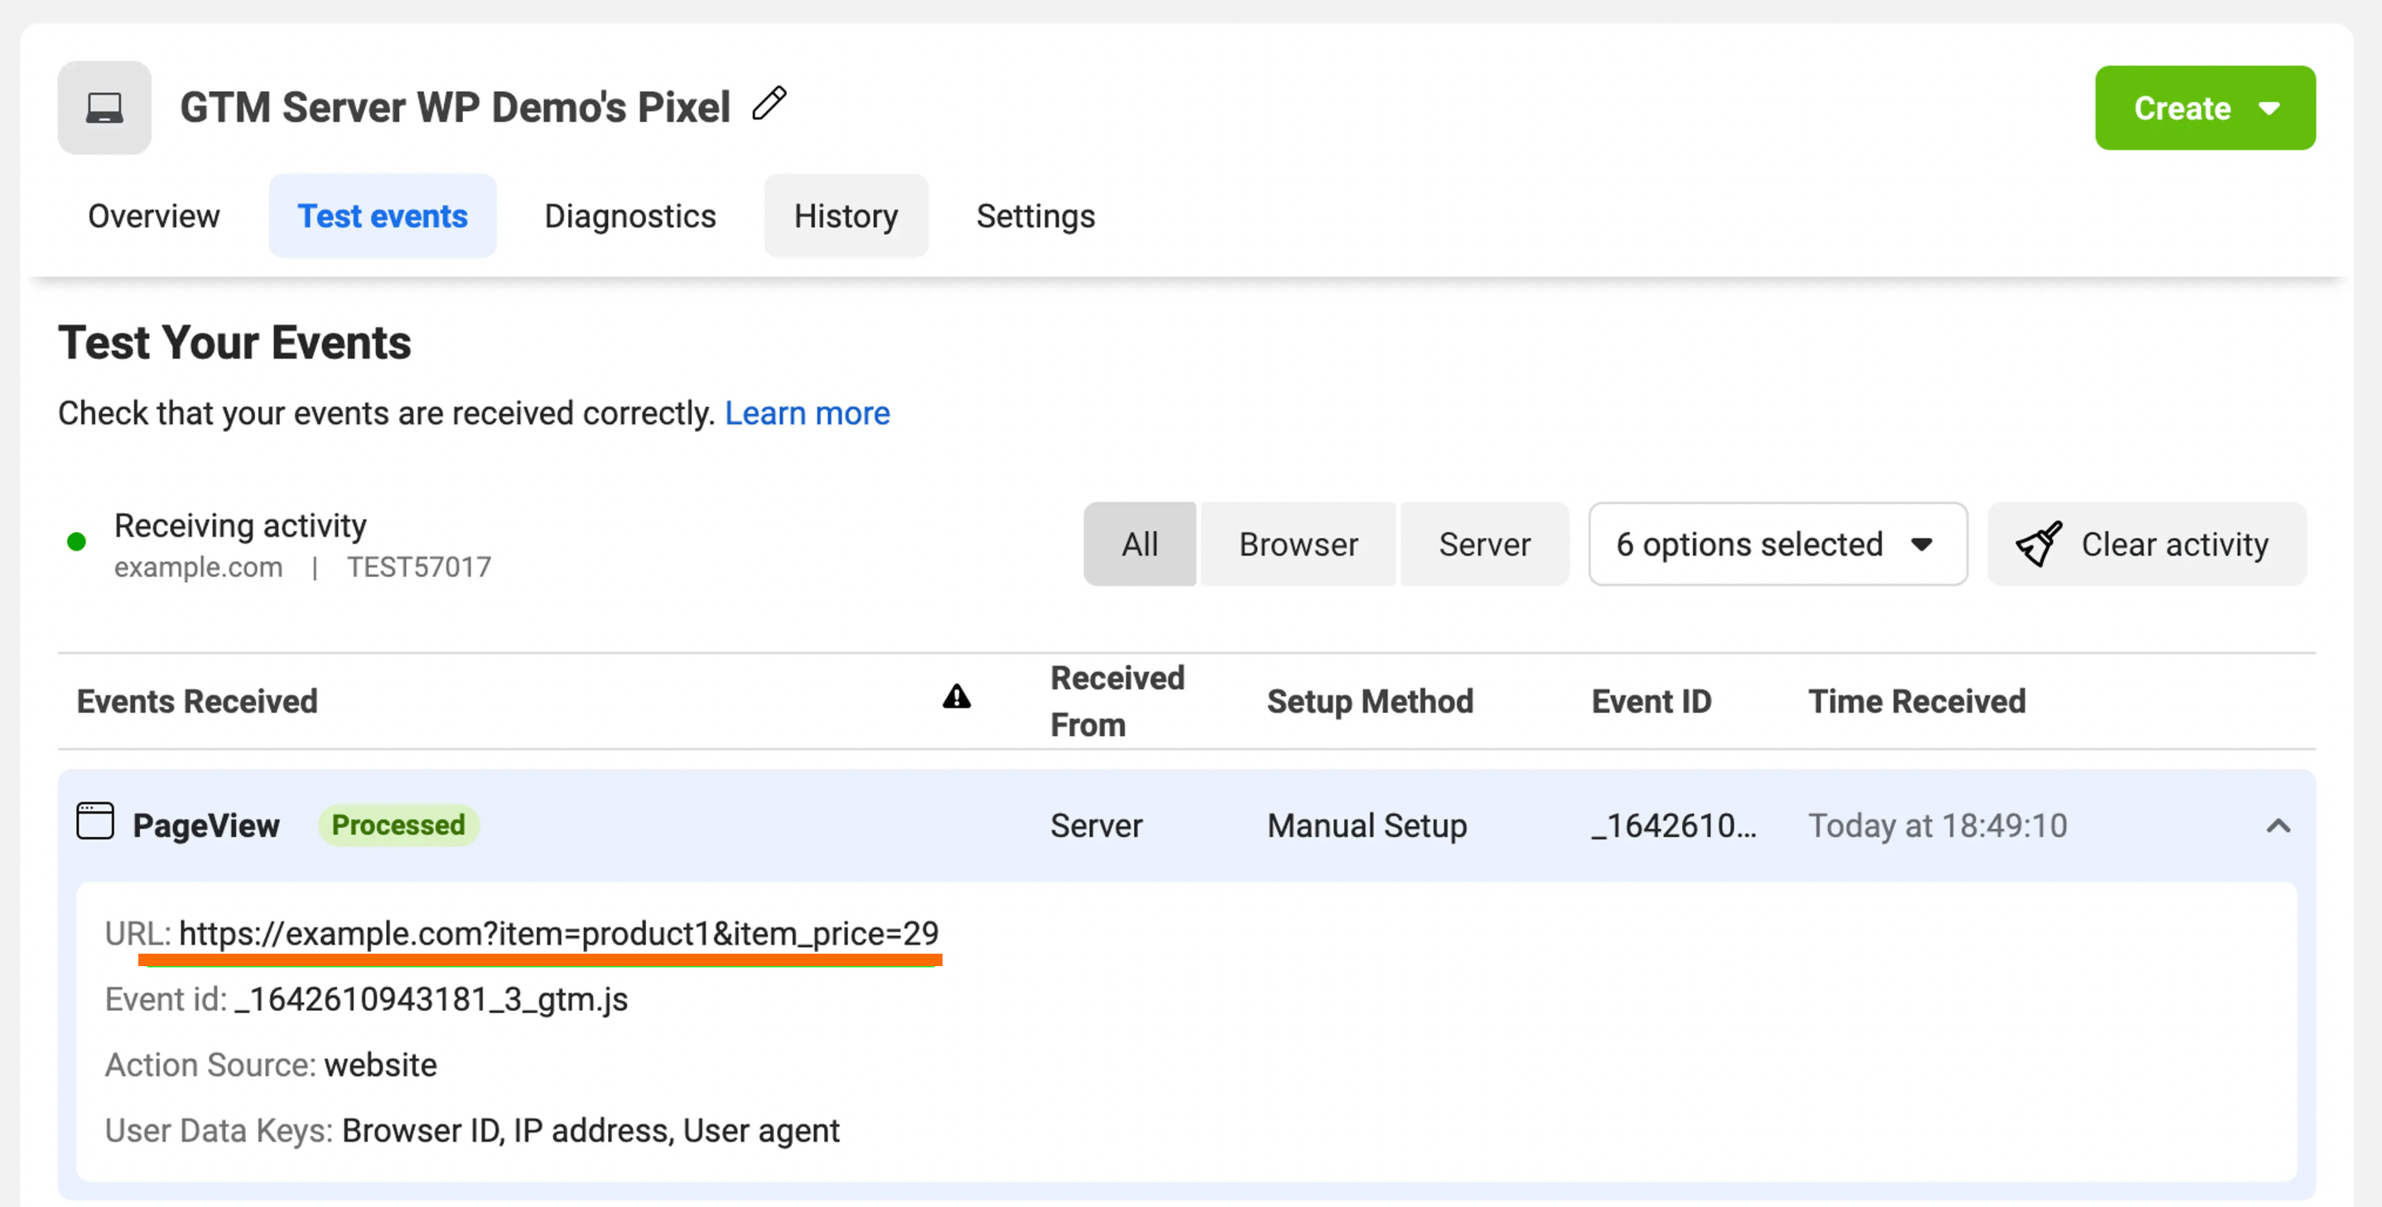
Task: Click the event URL with item_price=29
Action: point(558,935)
